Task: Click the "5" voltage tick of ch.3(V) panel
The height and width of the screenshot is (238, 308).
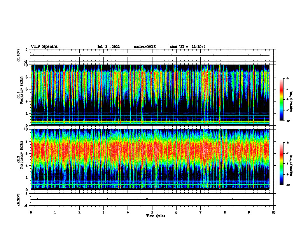Action: click(x=27, y=194)
